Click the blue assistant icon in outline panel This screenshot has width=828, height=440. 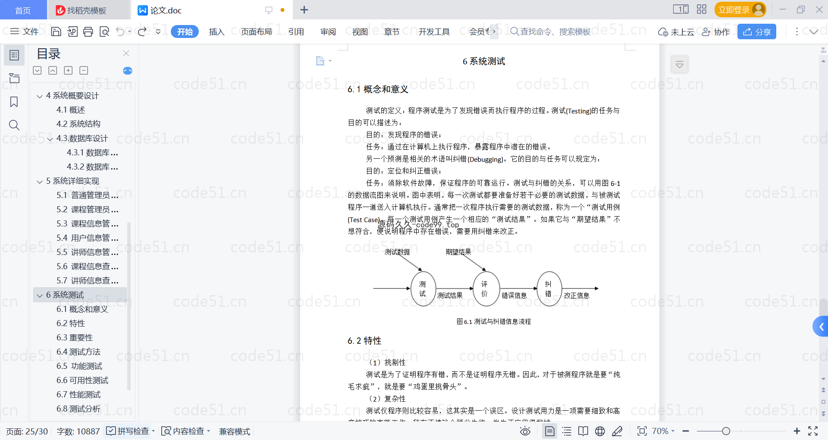point(128,71)
